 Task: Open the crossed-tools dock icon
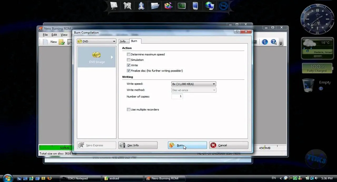[x=127, y=6]
